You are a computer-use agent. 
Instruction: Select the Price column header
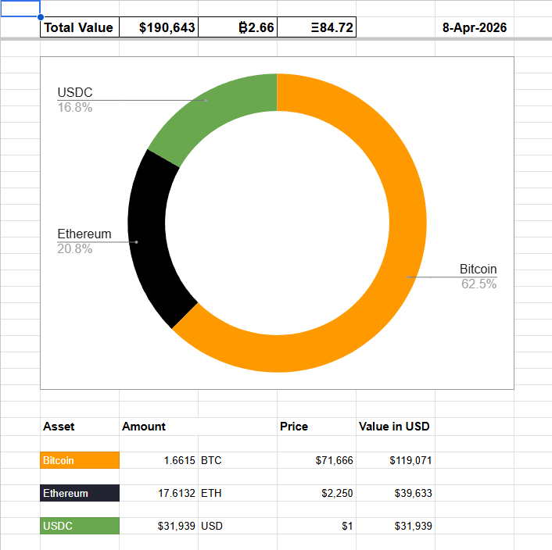[x=317, y=427]
